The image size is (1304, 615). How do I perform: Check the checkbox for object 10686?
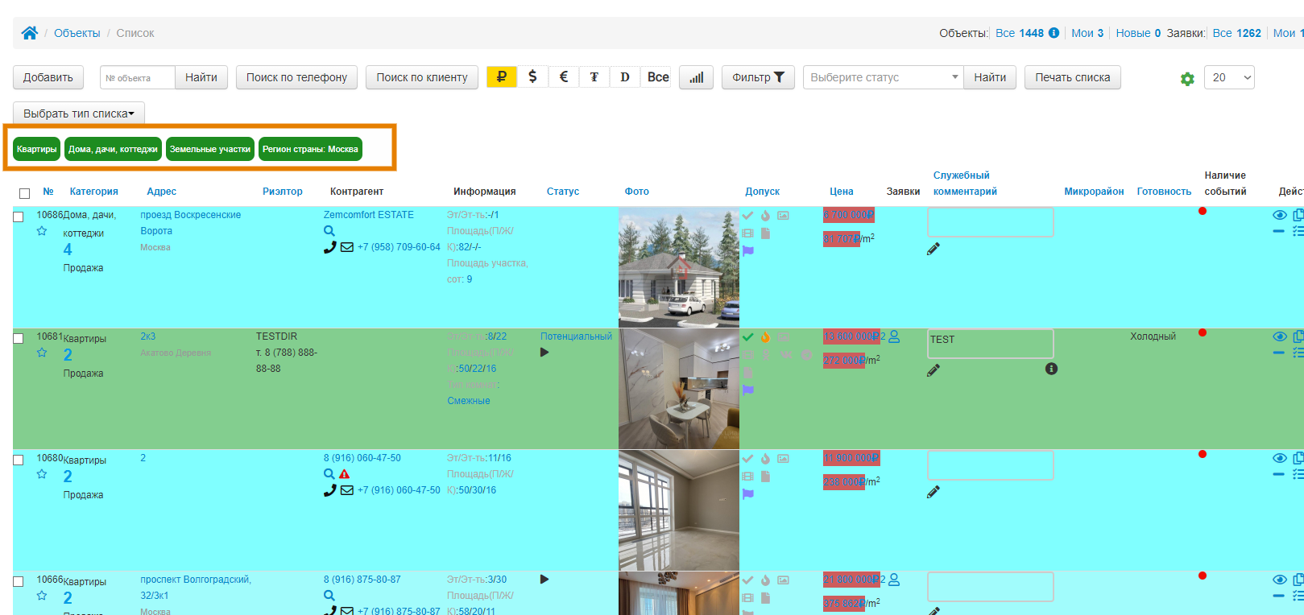(x=19, y=217)
